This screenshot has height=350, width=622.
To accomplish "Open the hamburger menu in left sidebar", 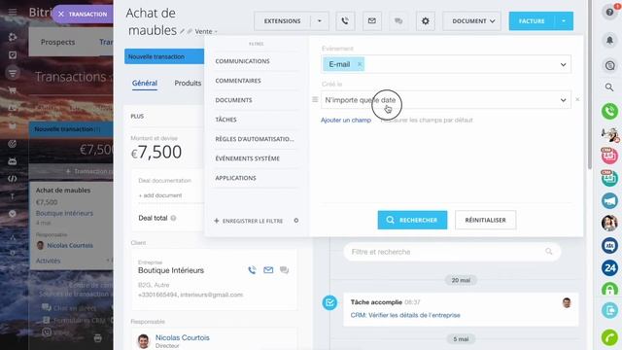I will tap(13, 12).
